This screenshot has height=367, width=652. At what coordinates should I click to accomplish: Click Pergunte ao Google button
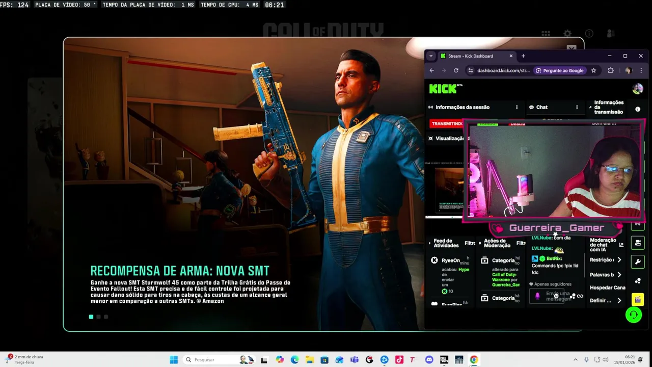tap(559, 70)
